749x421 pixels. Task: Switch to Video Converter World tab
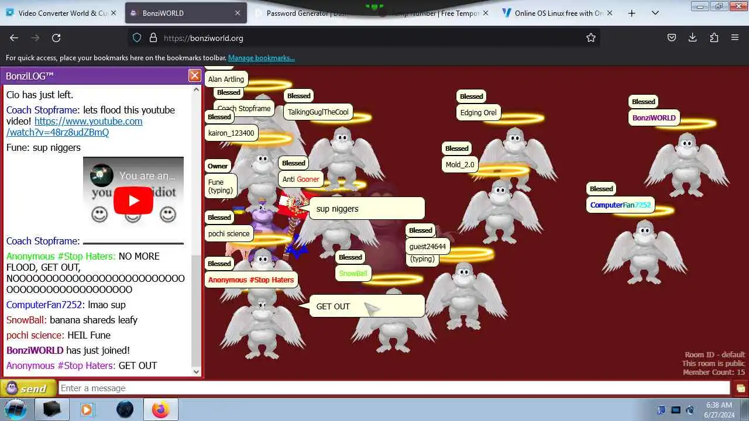point(62,13)
